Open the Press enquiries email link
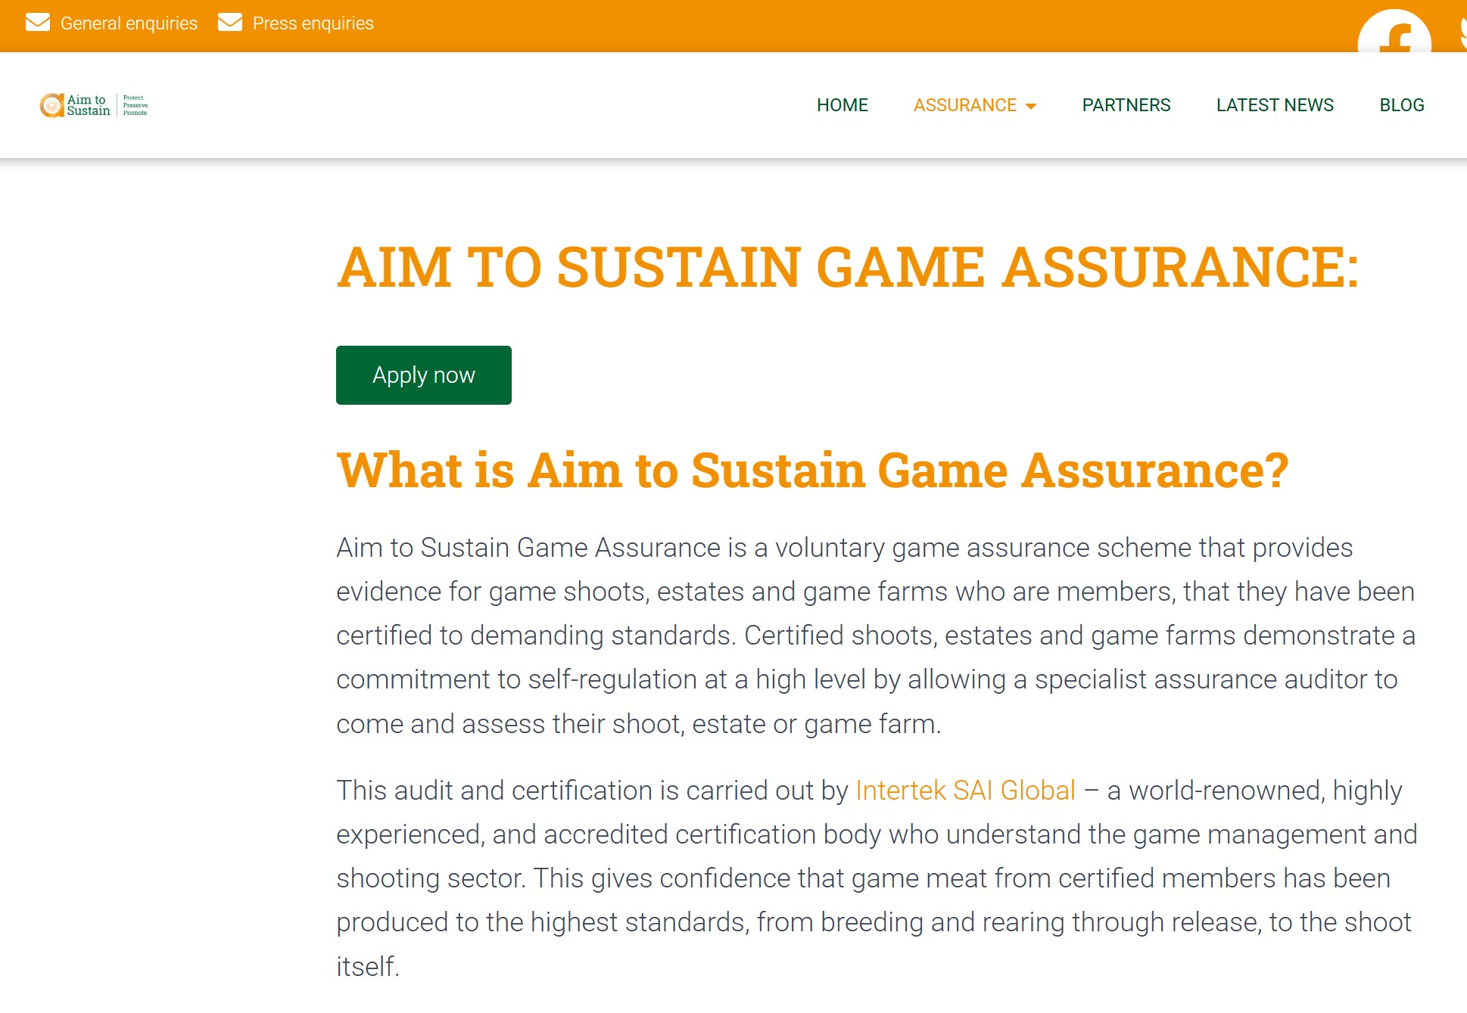Viewport: 1467px width, 1013px height. pyautogui.click(x=313, y=23)
